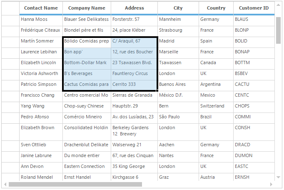Screen dimensions: 284x190
Task: Click the Bólido Comidas prep company cell
Action: [x=87, y=41]
